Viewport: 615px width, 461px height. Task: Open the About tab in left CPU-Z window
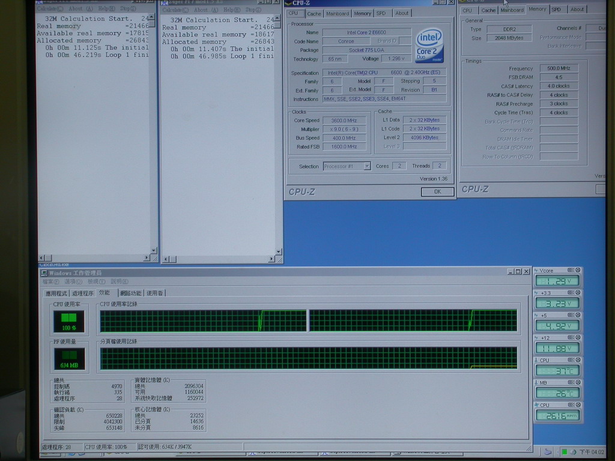click(402, 13)
